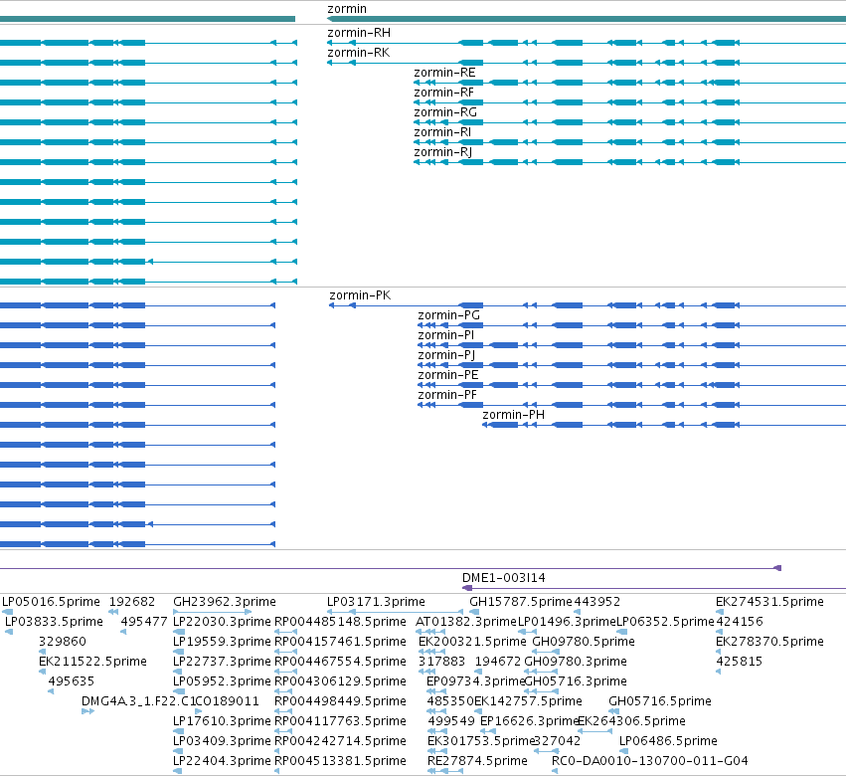The height and width of the screenshot is (776, 846).
Task: Select LP05016.5prime EST label
Action: click(x=51, y=602)
